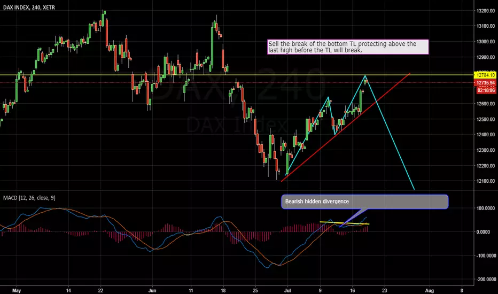
Task: Click the MACD -100.0000 scale label
Action: tap(486, 256)
